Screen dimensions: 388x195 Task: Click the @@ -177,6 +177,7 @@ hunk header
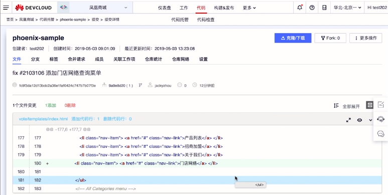coord(68,129)
